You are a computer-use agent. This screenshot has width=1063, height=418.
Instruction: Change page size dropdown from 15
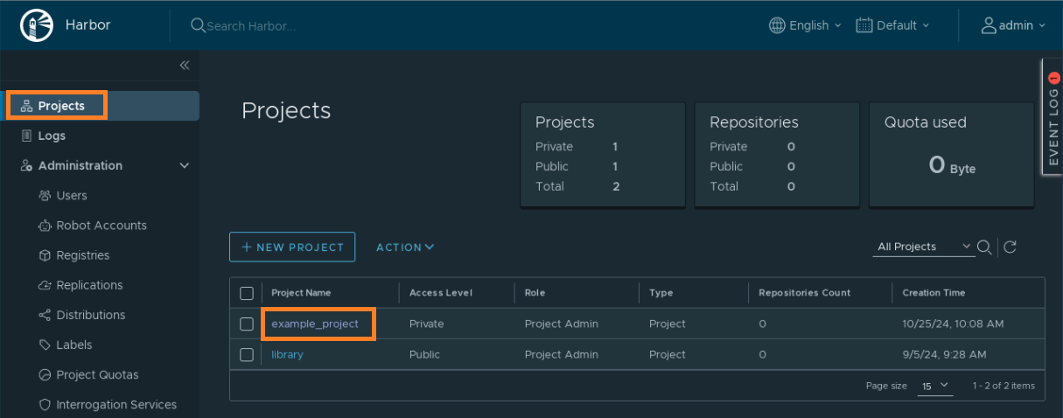(x=934, y=386)
